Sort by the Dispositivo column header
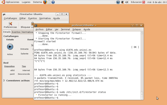This screenshot has height=105, width=167. [9, 66]
